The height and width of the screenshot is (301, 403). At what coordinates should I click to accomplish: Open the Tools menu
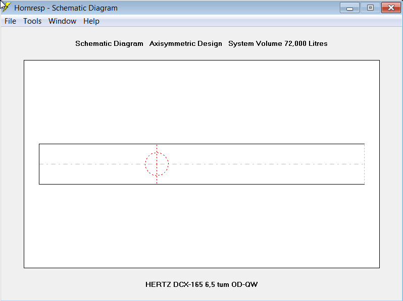point(32,21)
